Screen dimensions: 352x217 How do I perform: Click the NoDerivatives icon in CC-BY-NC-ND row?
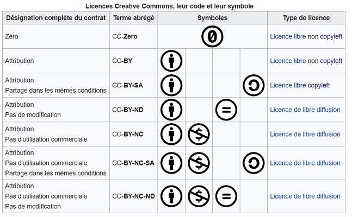tap(226, 196)
